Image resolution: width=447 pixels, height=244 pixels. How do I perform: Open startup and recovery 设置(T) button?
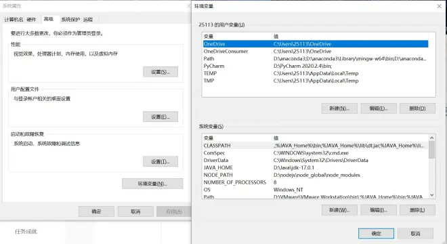[161, 161]
